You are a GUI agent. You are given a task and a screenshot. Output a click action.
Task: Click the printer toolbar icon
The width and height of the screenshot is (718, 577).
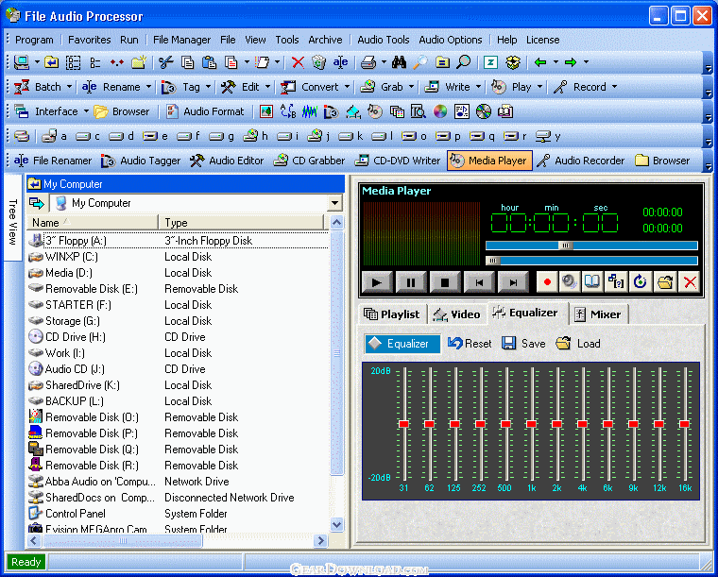pos(368,62)
